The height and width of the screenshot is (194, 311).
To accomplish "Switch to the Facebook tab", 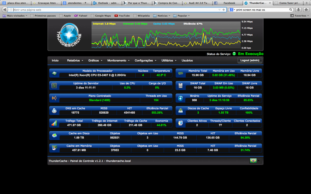I will pos(227,3).
